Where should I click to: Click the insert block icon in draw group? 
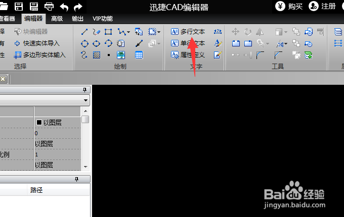(139, 32)
